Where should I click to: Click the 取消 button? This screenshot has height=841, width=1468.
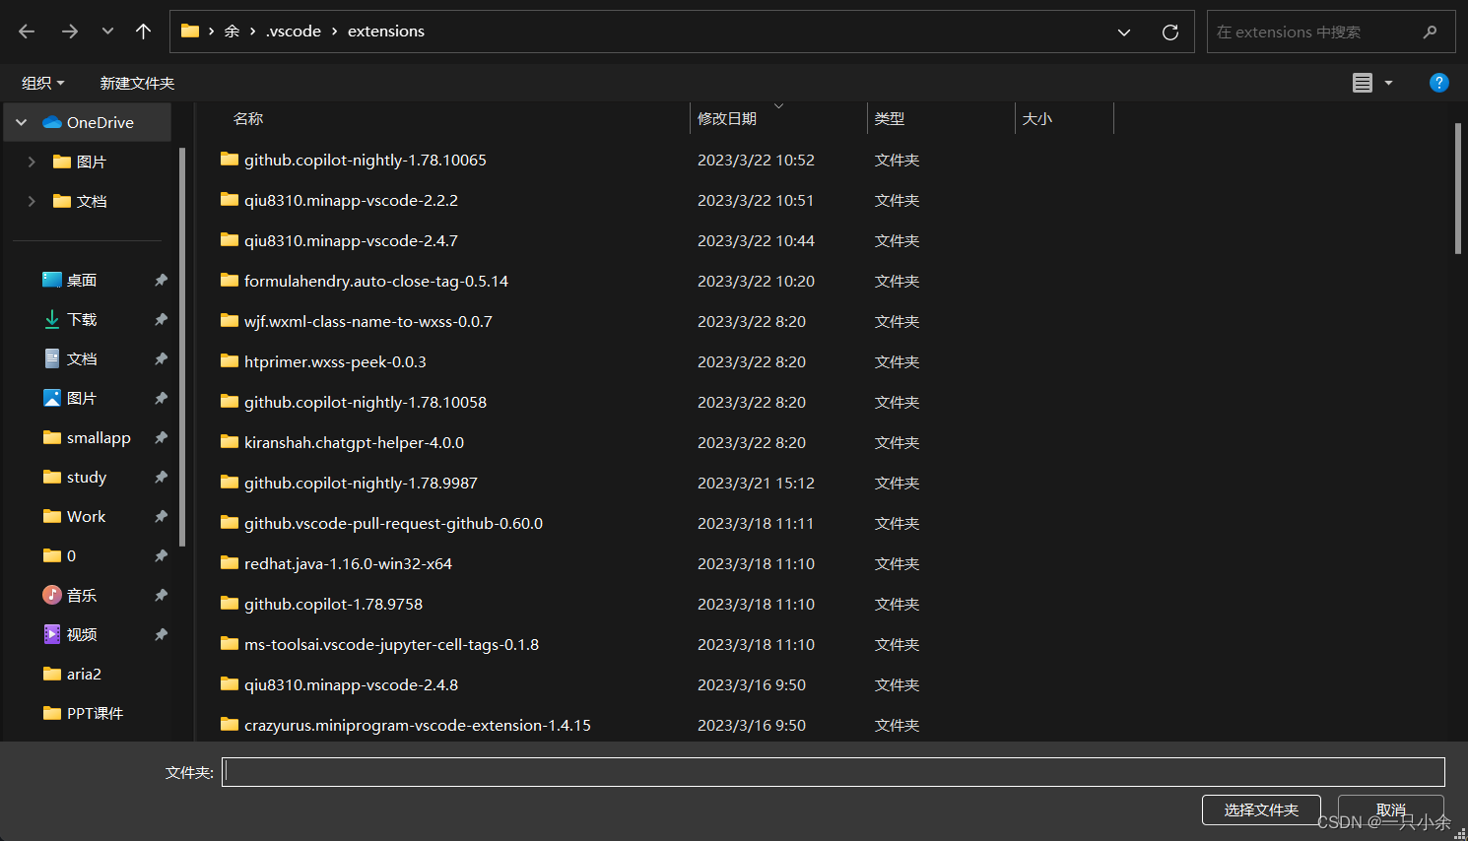pyautogui.click(x=1391, y=809)
